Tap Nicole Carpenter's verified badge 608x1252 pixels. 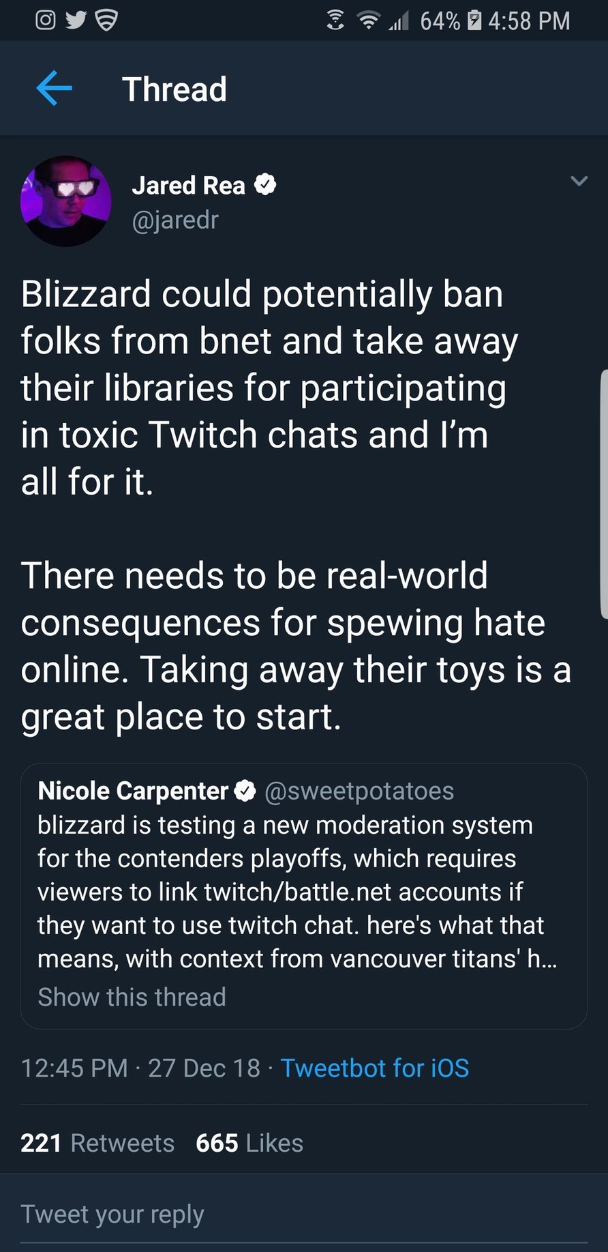[x=245, y=791]
